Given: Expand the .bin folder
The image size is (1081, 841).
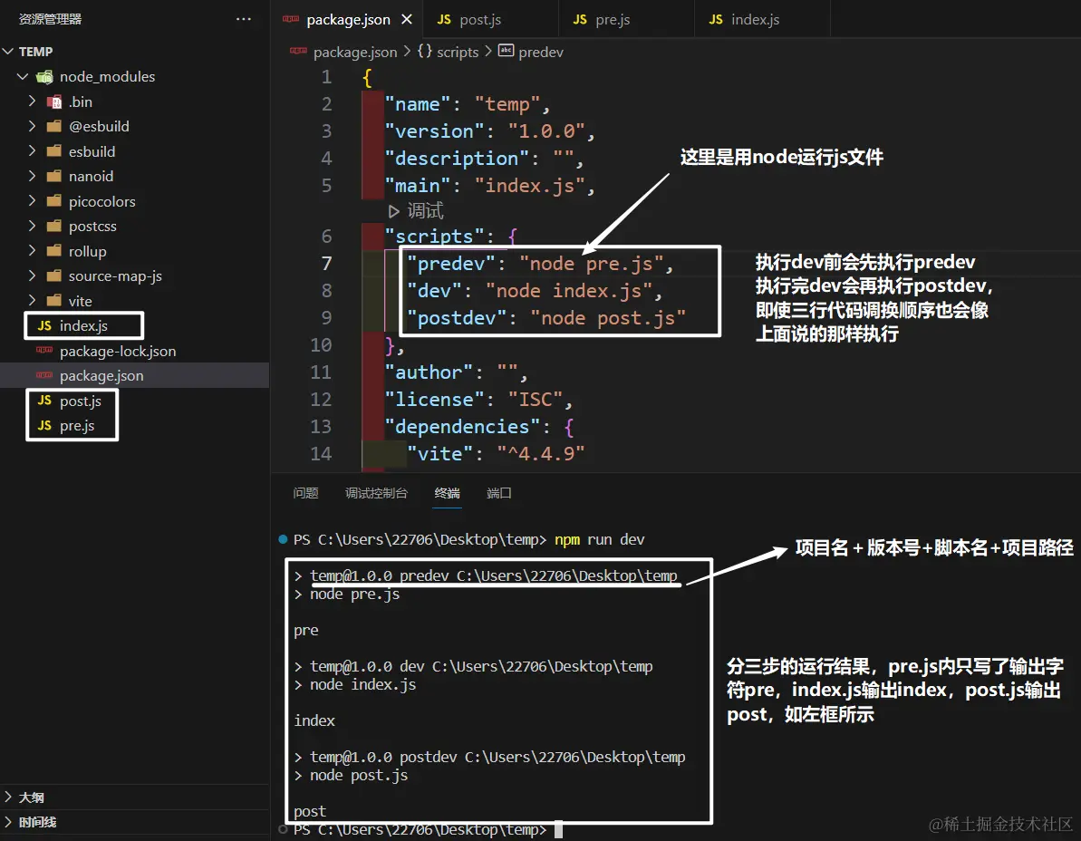Looking at the screenshot, I should [x=32, y=101].
